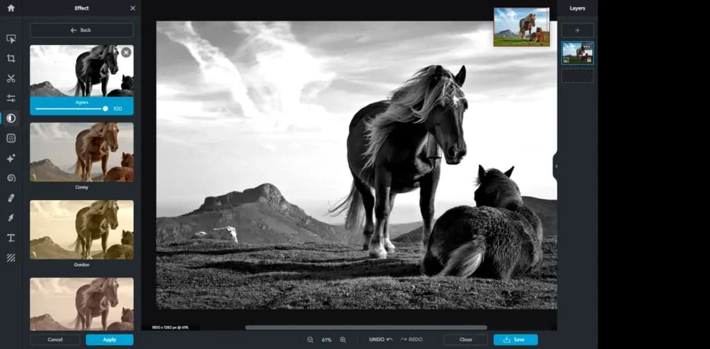The height and width of the screenshot is (349, 710).
Task: Select the Arrange tool icon
Action: pos(11,38)
